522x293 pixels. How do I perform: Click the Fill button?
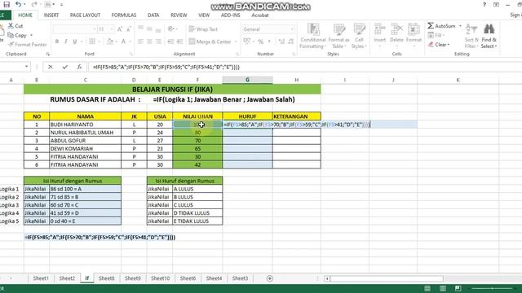coord(436,35)
